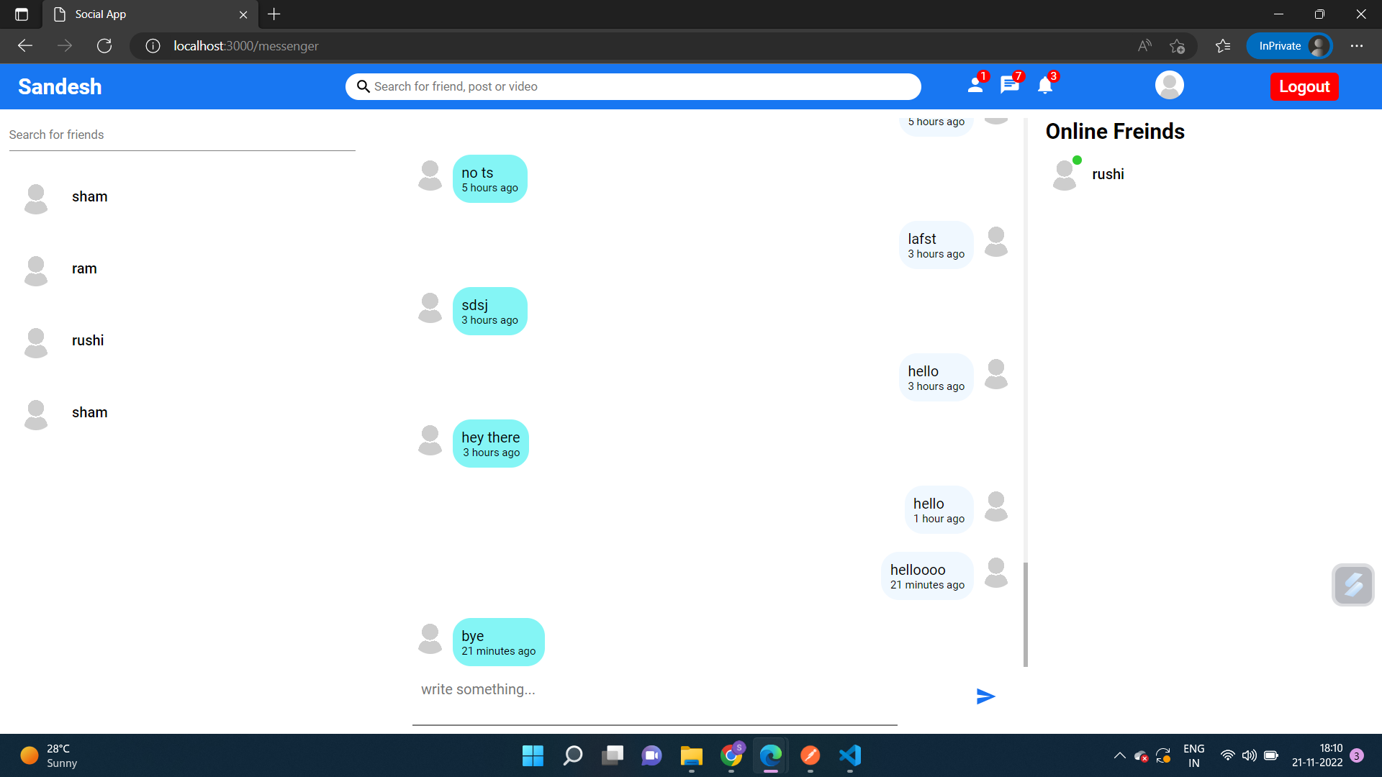The height and width of the screenshot is (777, 1382).
Task: Open Visual Studio Code from taskbar
Action: click(x=849, y=755)
